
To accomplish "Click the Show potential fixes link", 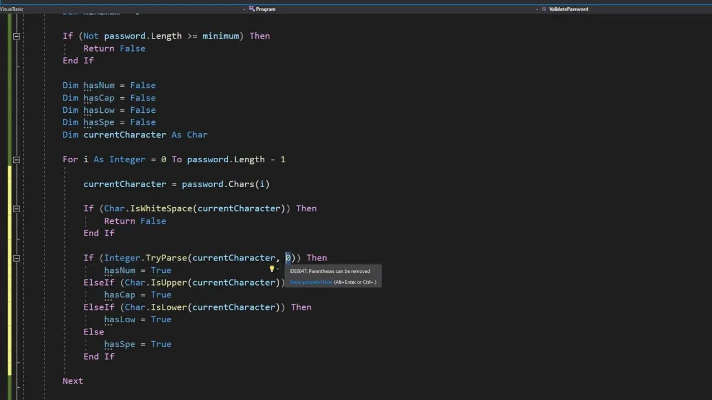I will coord(310,282).
